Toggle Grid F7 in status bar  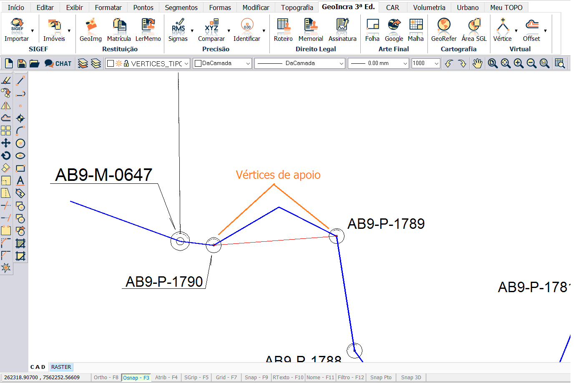[226, 378]
